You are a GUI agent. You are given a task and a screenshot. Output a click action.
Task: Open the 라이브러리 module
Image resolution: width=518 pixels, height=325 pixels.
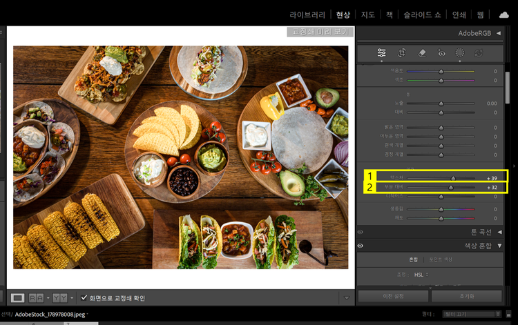[x=307, y=15]
